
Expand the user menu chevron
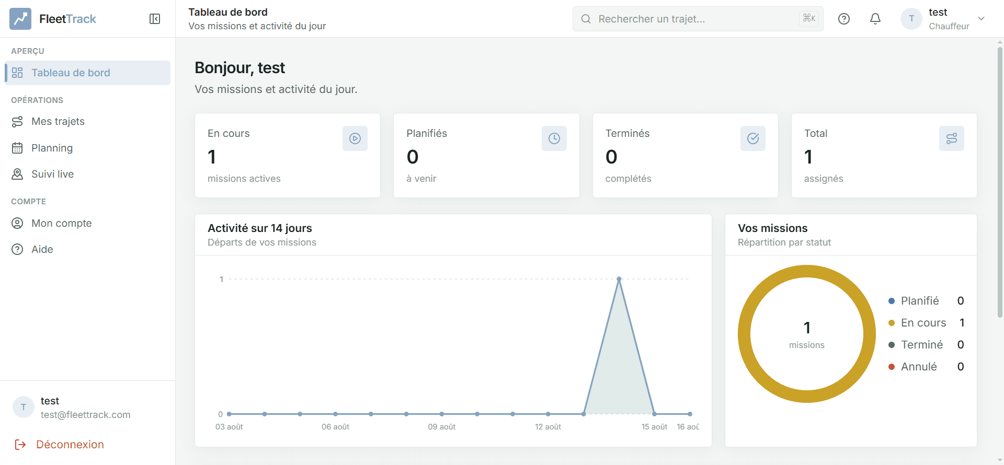(x=982, y=19)
